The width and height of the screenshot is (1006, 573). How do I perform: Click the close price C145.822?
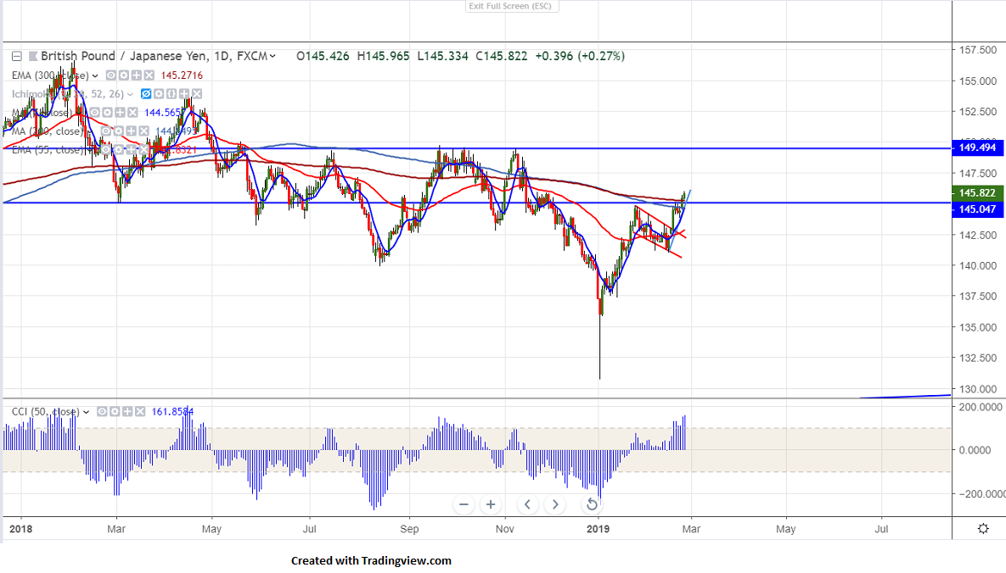click(501, 57)
